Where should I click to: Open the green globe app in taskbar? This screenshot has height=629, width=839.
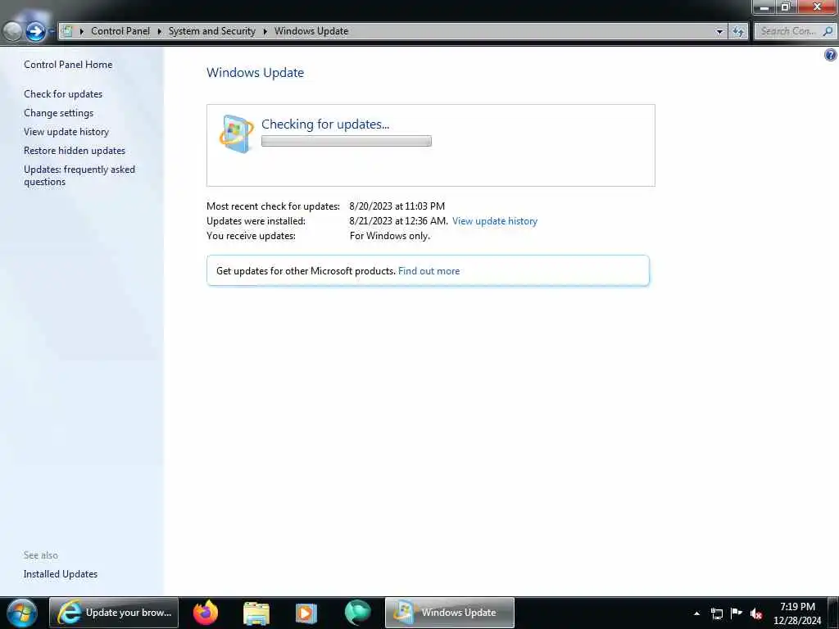point(357,613)
